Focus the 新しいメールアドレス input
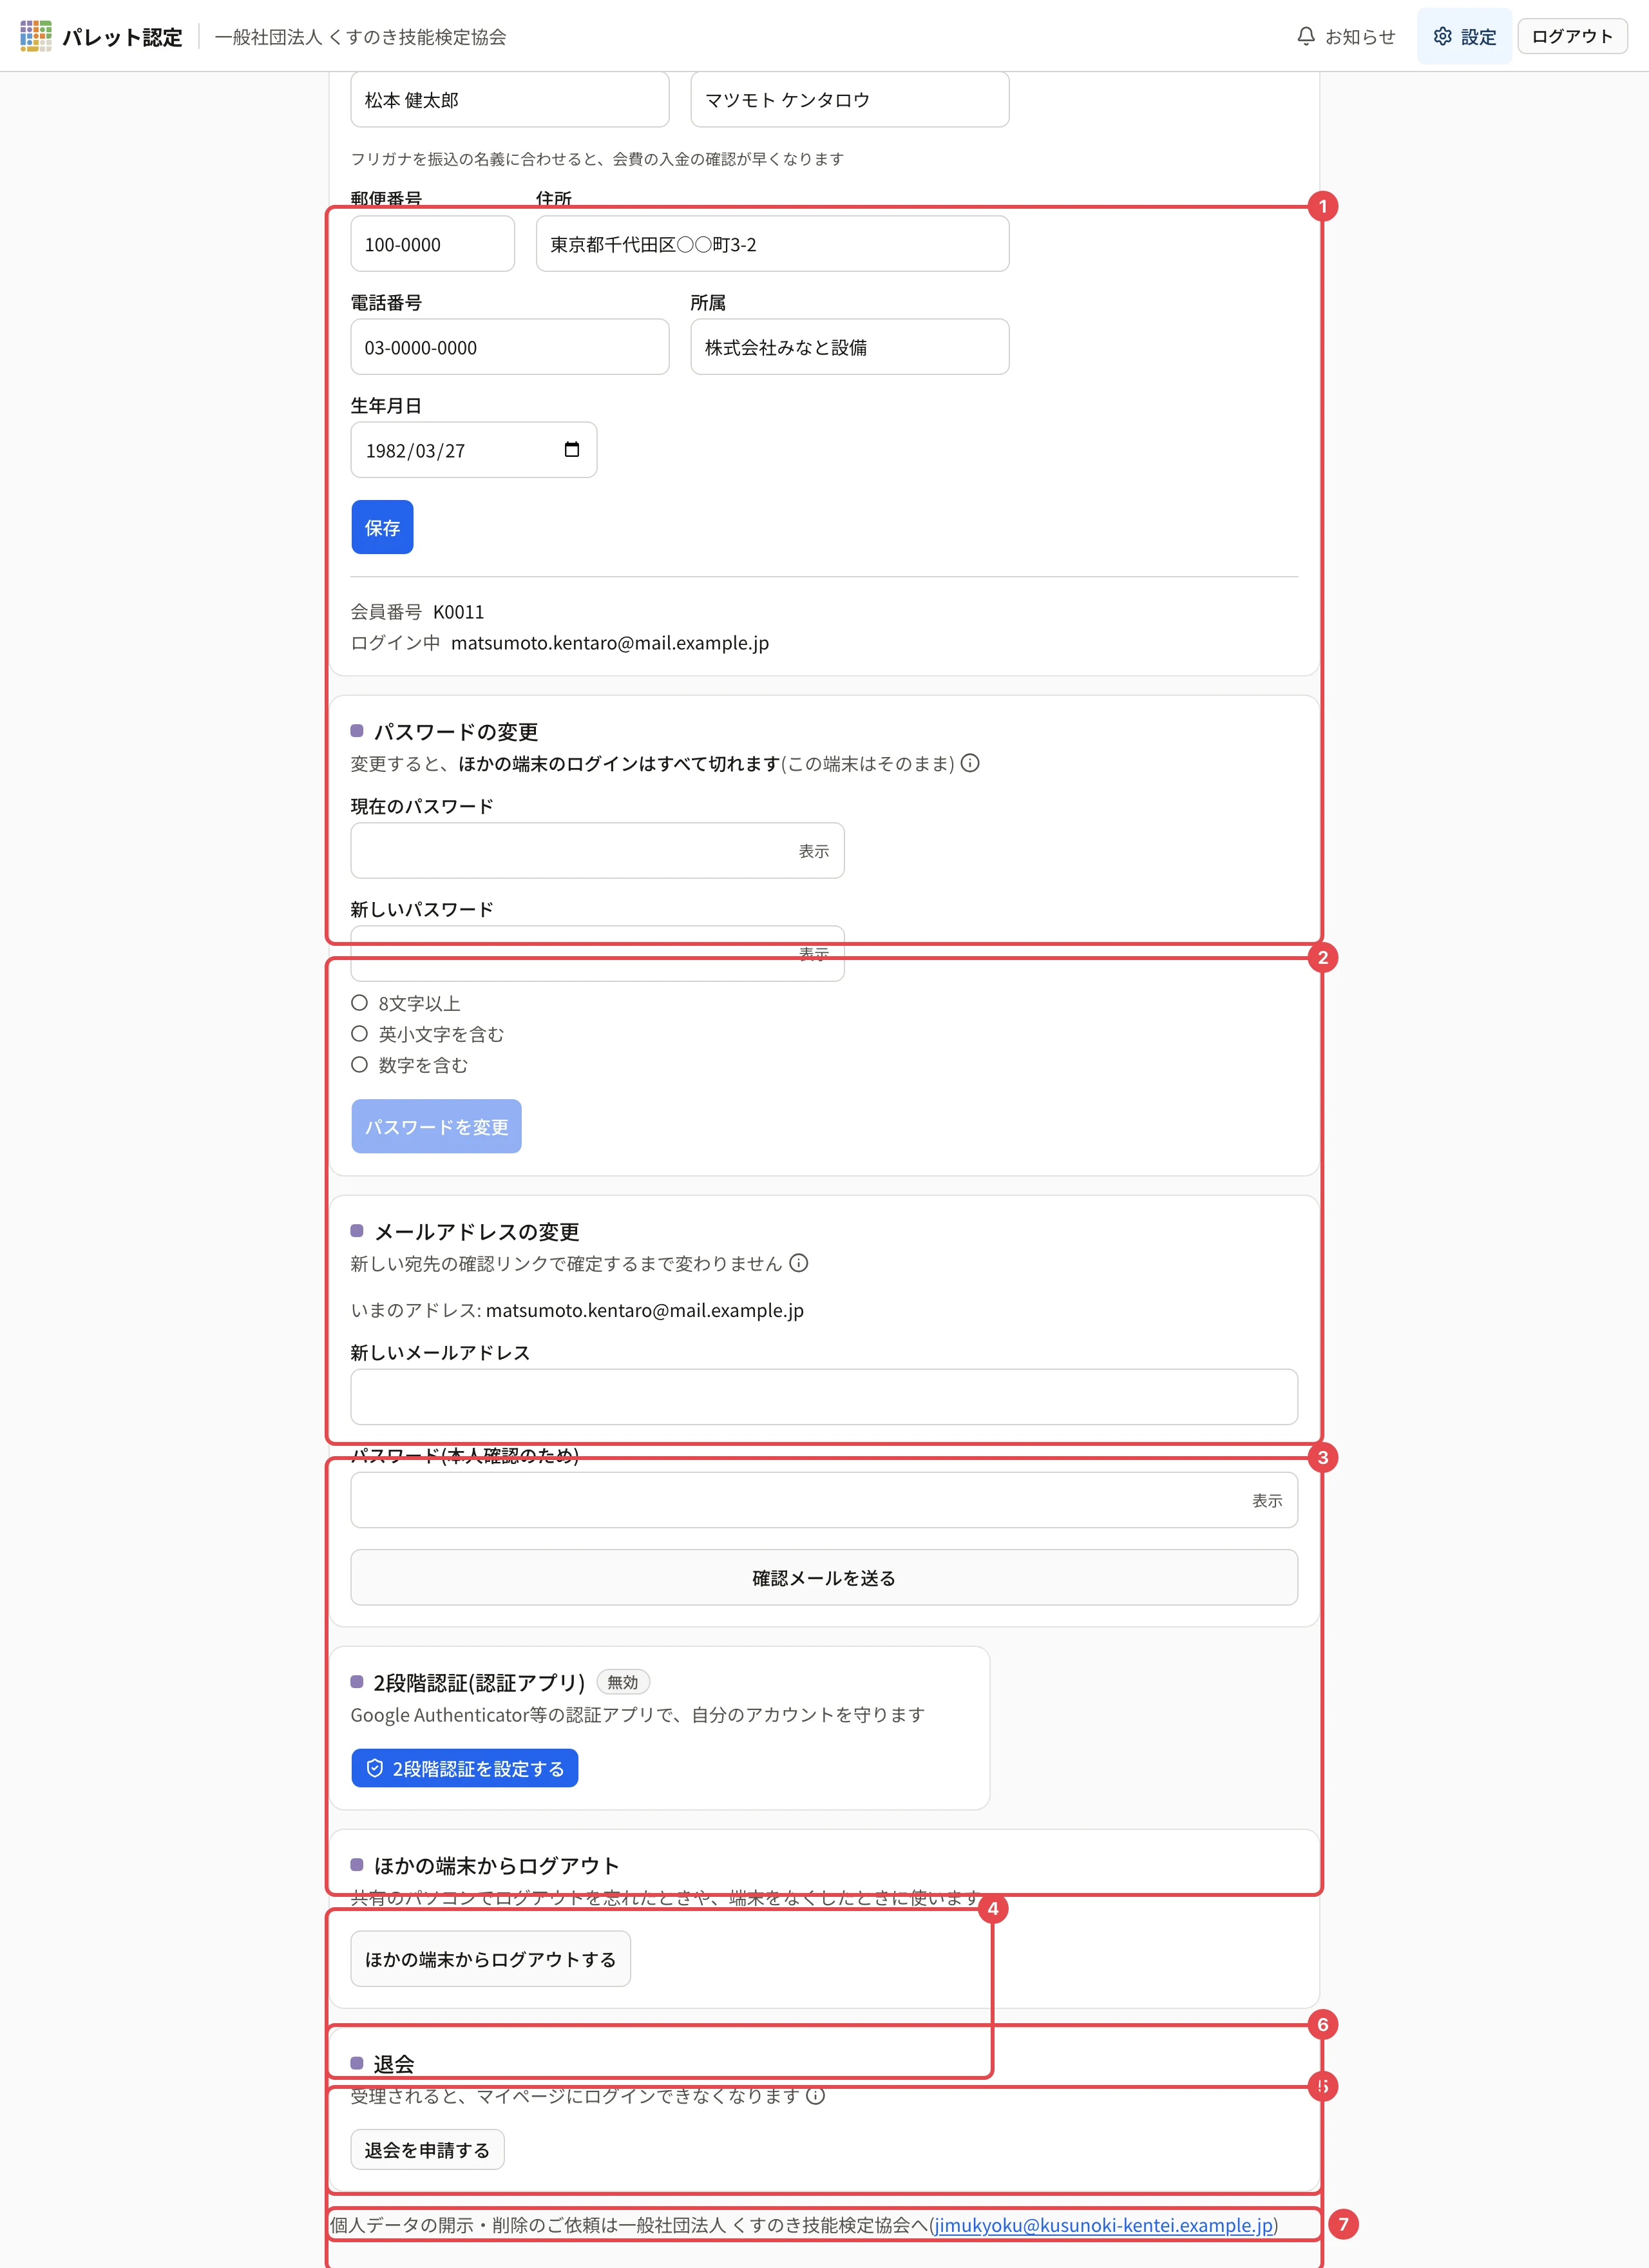 coord(824,1397)
